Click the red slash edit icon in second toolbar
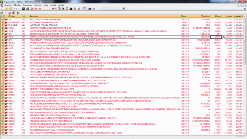This screenshot has height=139, width=247. (10, 13)
